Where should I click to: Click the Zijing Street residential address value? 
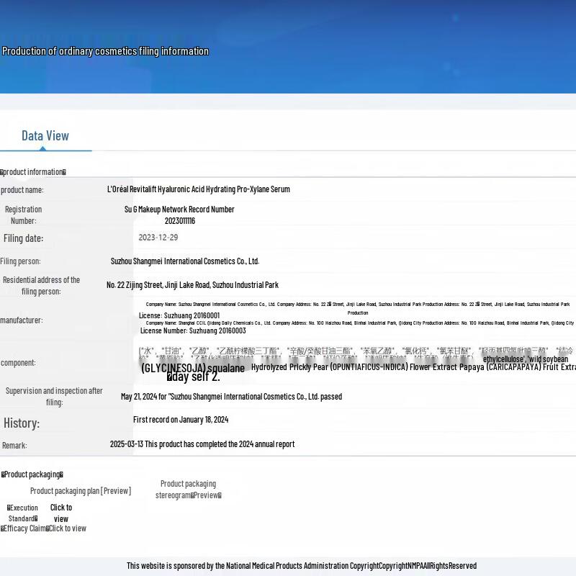click(192, 285)
